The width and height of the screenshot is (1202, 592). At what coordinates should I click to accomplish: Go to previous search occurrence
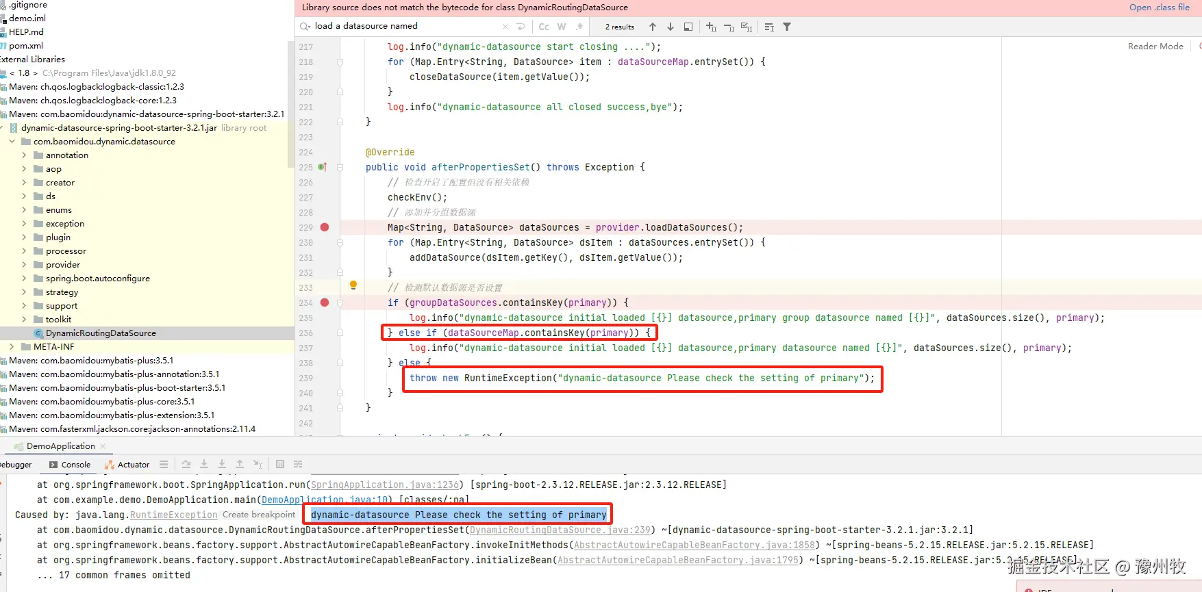653,27
